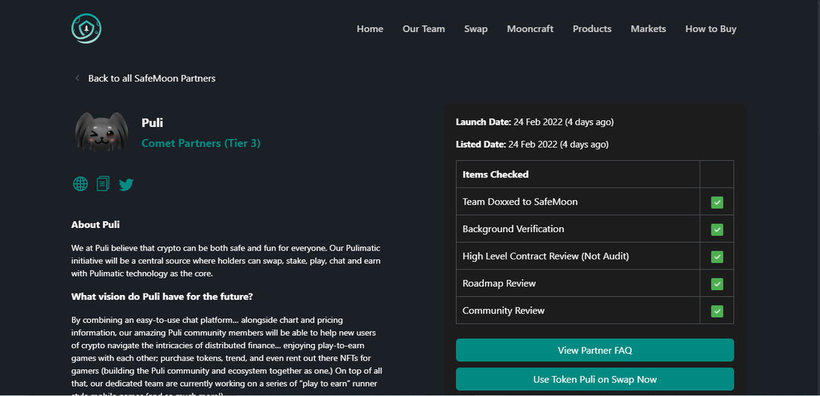The width and height of the screenshot is (820, 396).
Task: Click the Puli dog avatar image
Action: coord(100,132)
